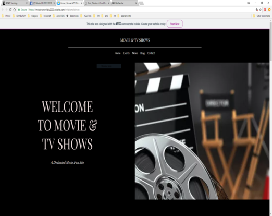This screenshot has width=272, height=216.
Task: Click the Start Now Wix button
Action: 175,24
